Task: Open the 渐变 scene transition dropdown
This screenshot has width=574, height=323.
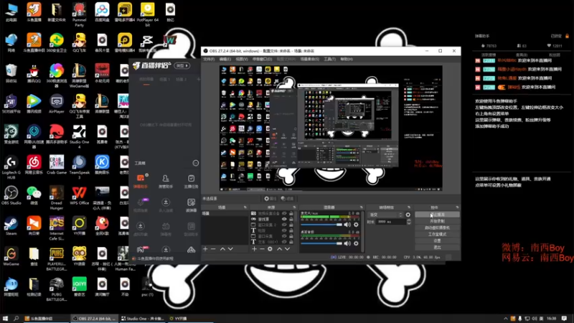Action: [385, 215]
